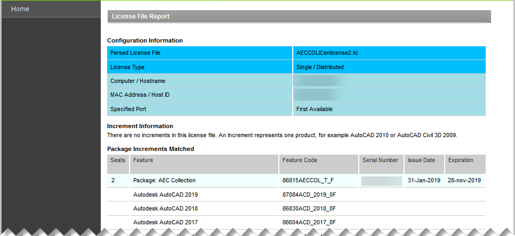Click the Issue Date column header

coord(421,160)
